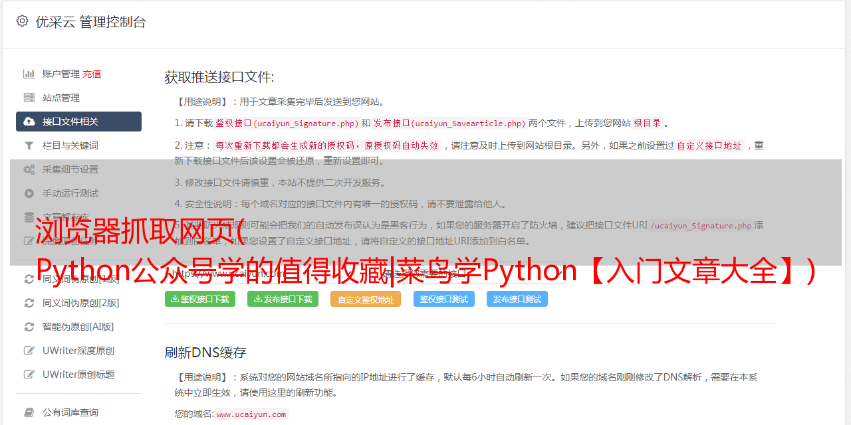Image resolution: width=851 pixels, height=425 pixels.
Task: Open the 优采云 管理控制台 header title
Action: point(90,22)
